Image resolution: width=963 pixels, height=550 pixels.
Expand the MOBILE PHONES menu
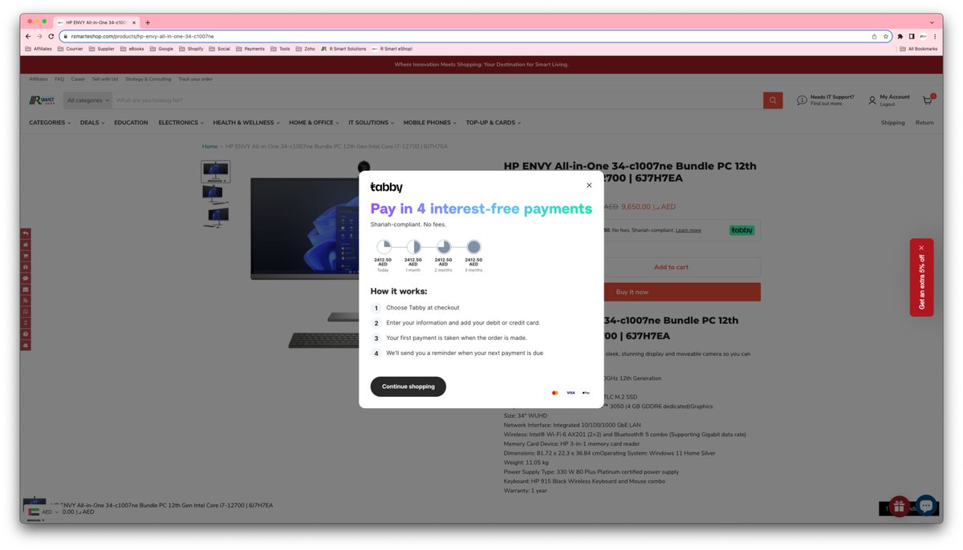[x=429, y=123]
